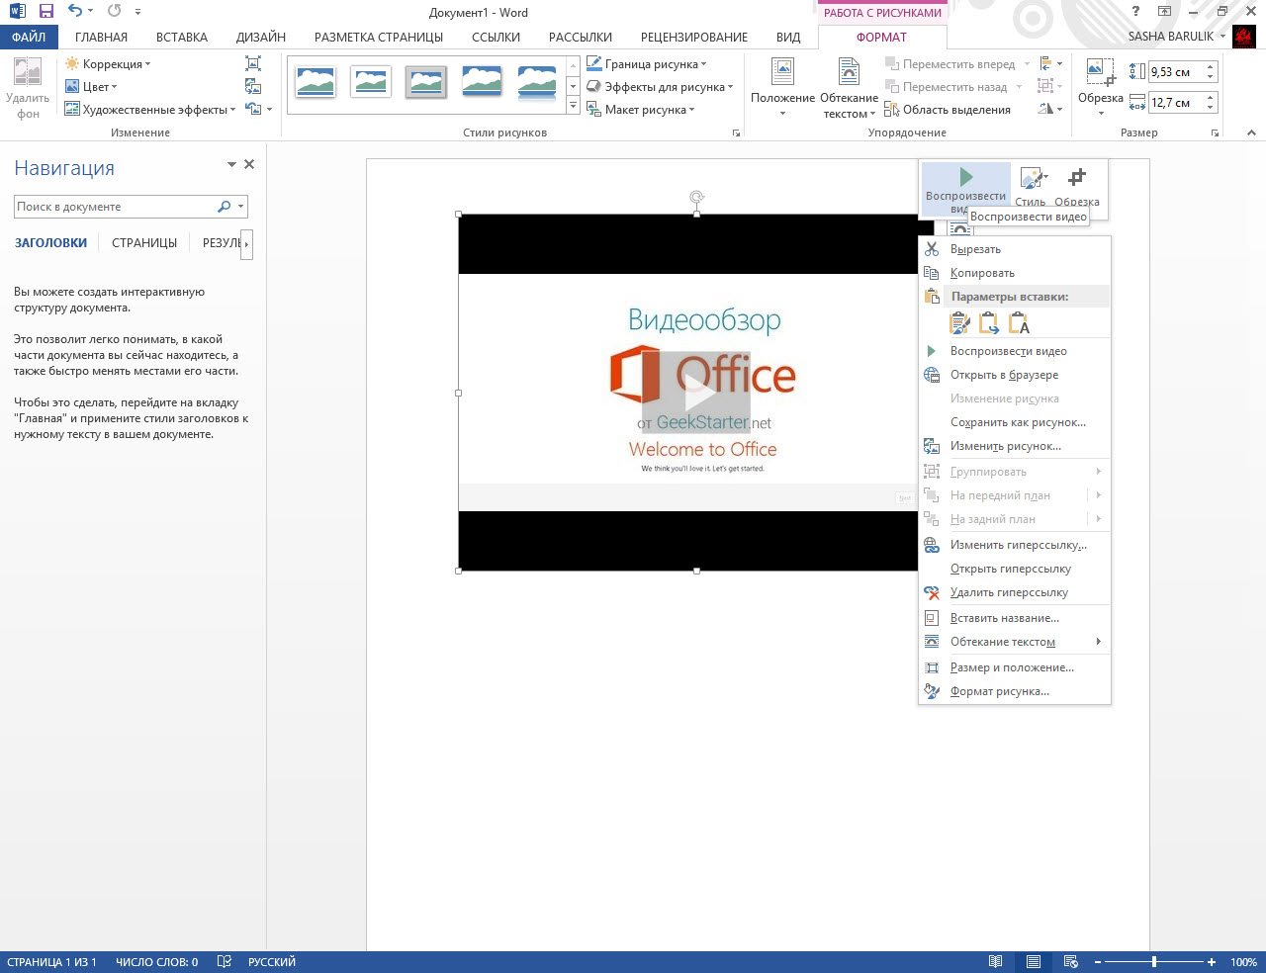
Task: Click the Обрезка crop icon in the ribbon
Action: (1100, 73)
